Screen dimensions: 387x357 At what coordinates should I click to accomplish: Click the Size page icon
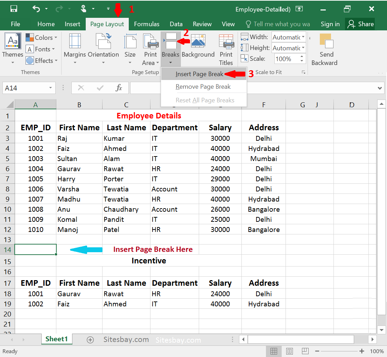tap(130, 41)
